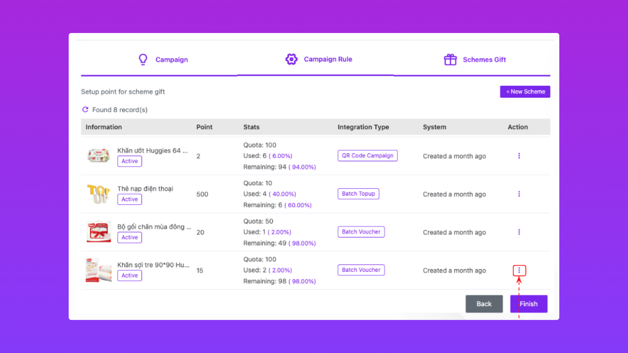Click the Top Up card thumbnail
The height and width of the screenshot is (353, 628).
click(98, 194)
